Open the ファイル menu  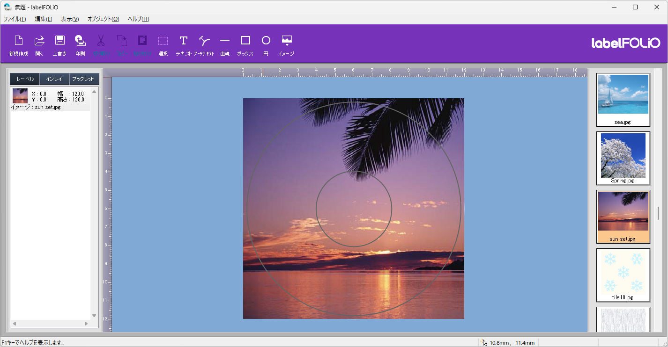[15, 19]
